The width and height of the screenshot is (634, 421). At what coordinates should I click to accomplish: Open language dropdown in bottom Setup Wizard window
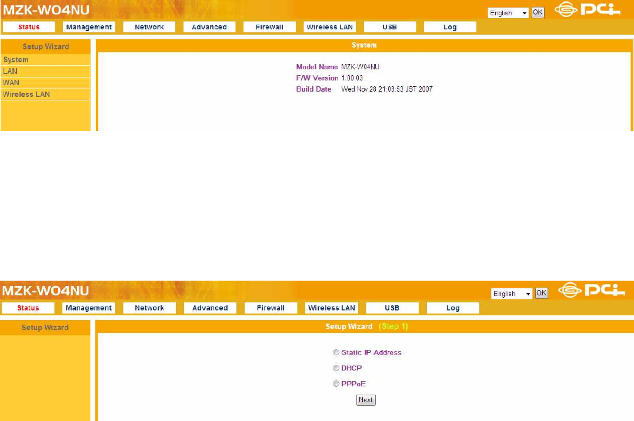(512, 294)
